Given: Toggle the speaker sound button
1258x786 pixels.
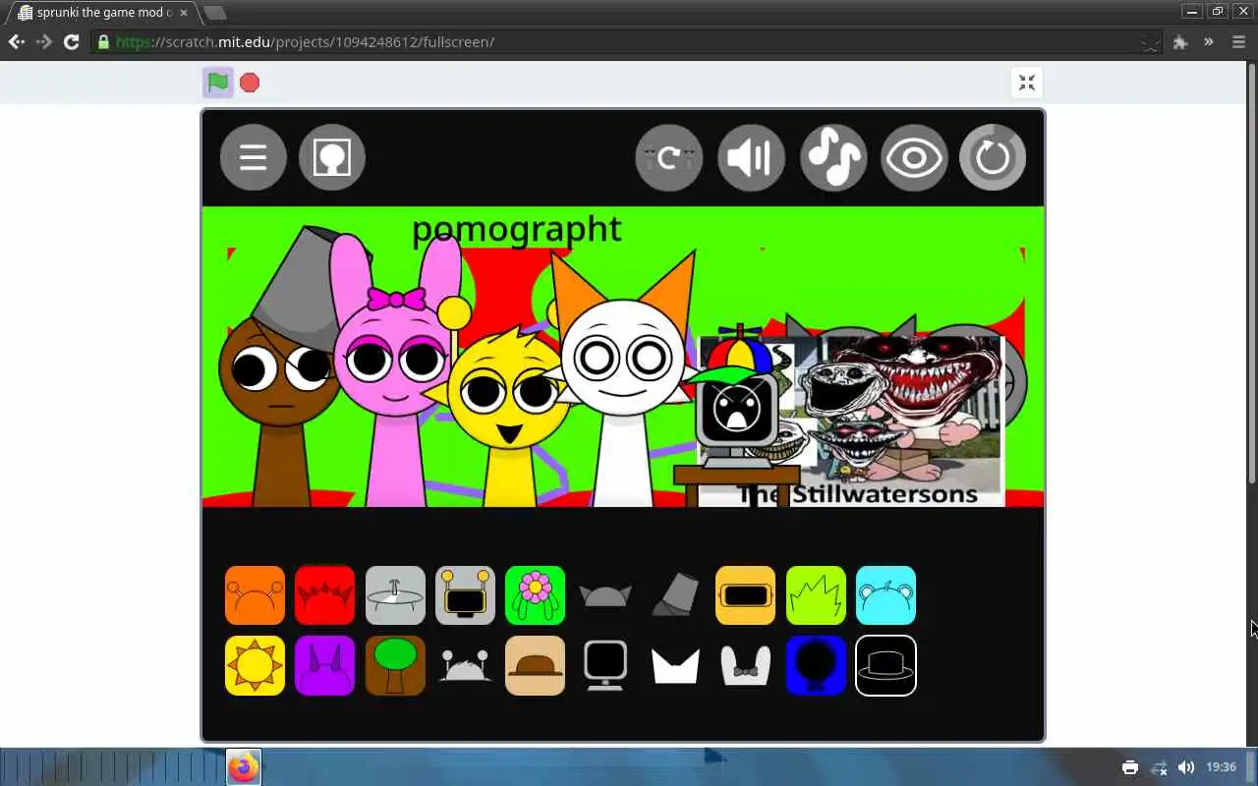Looking at the screenshot, I should point(751,157).
